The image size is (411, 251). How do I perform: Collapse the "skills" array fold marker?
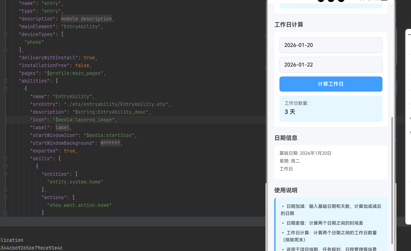(x=5, y=159)
